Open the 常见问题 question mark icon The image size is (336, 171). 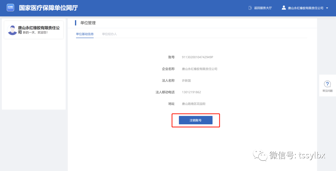327,84
